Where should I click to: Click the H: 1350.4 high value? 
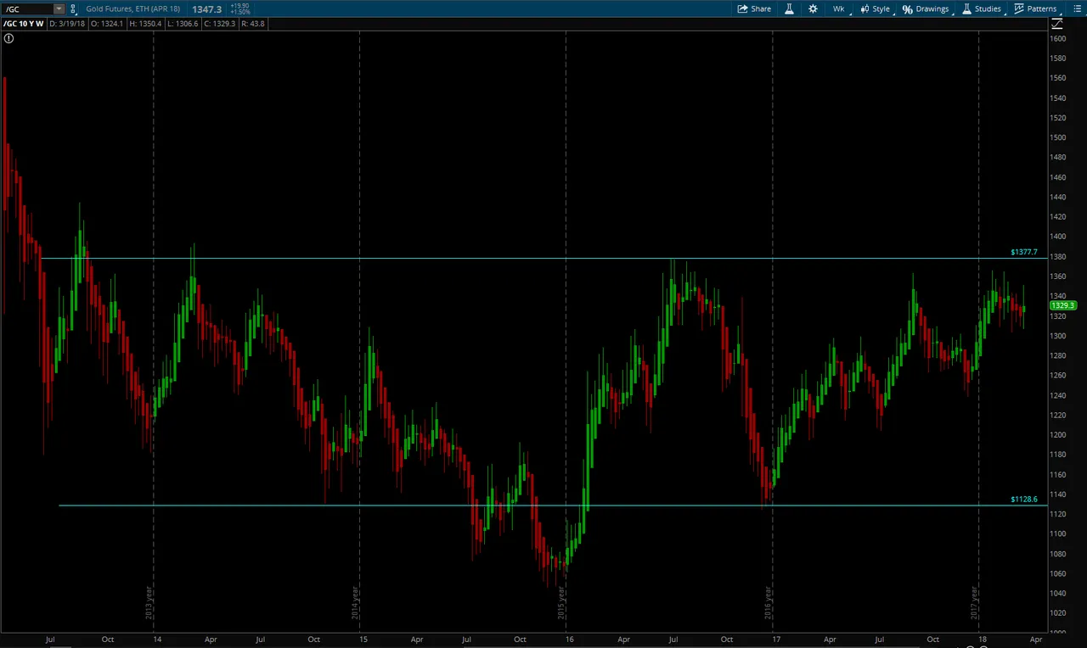click(146, 24)
